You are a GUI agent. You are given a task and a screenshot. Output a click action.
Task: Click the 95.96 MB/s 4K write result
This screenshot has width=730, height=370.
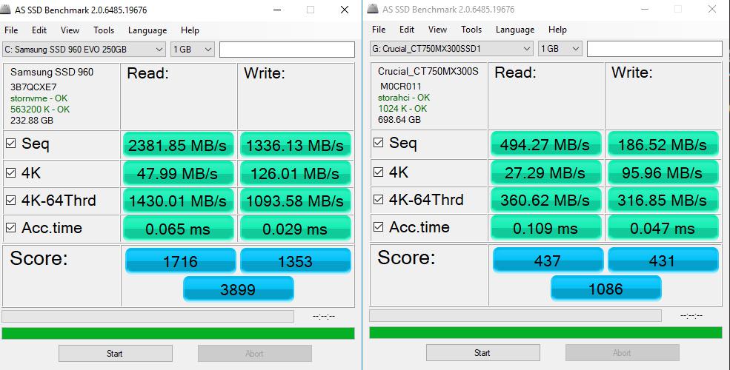663,172
